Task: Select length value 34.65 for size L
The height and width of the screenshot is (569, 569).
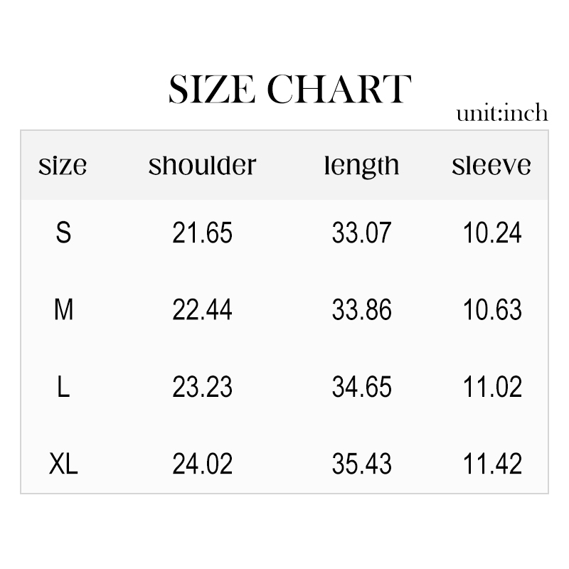Action: (361, 387)
